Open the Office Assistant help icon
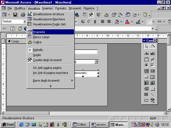This screenshot has width=171, height=128. 145,15
